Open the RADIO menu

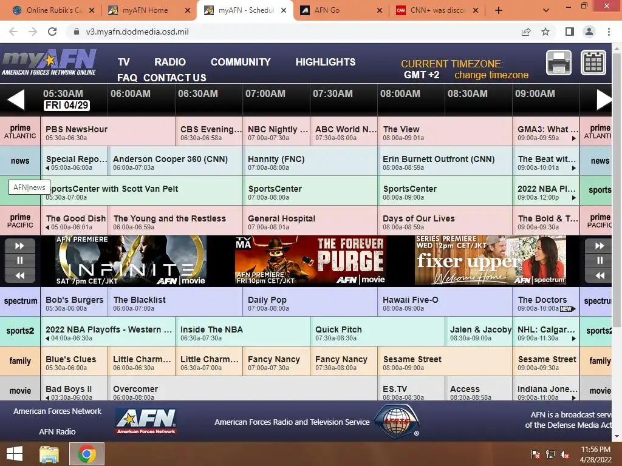(170, 62)
